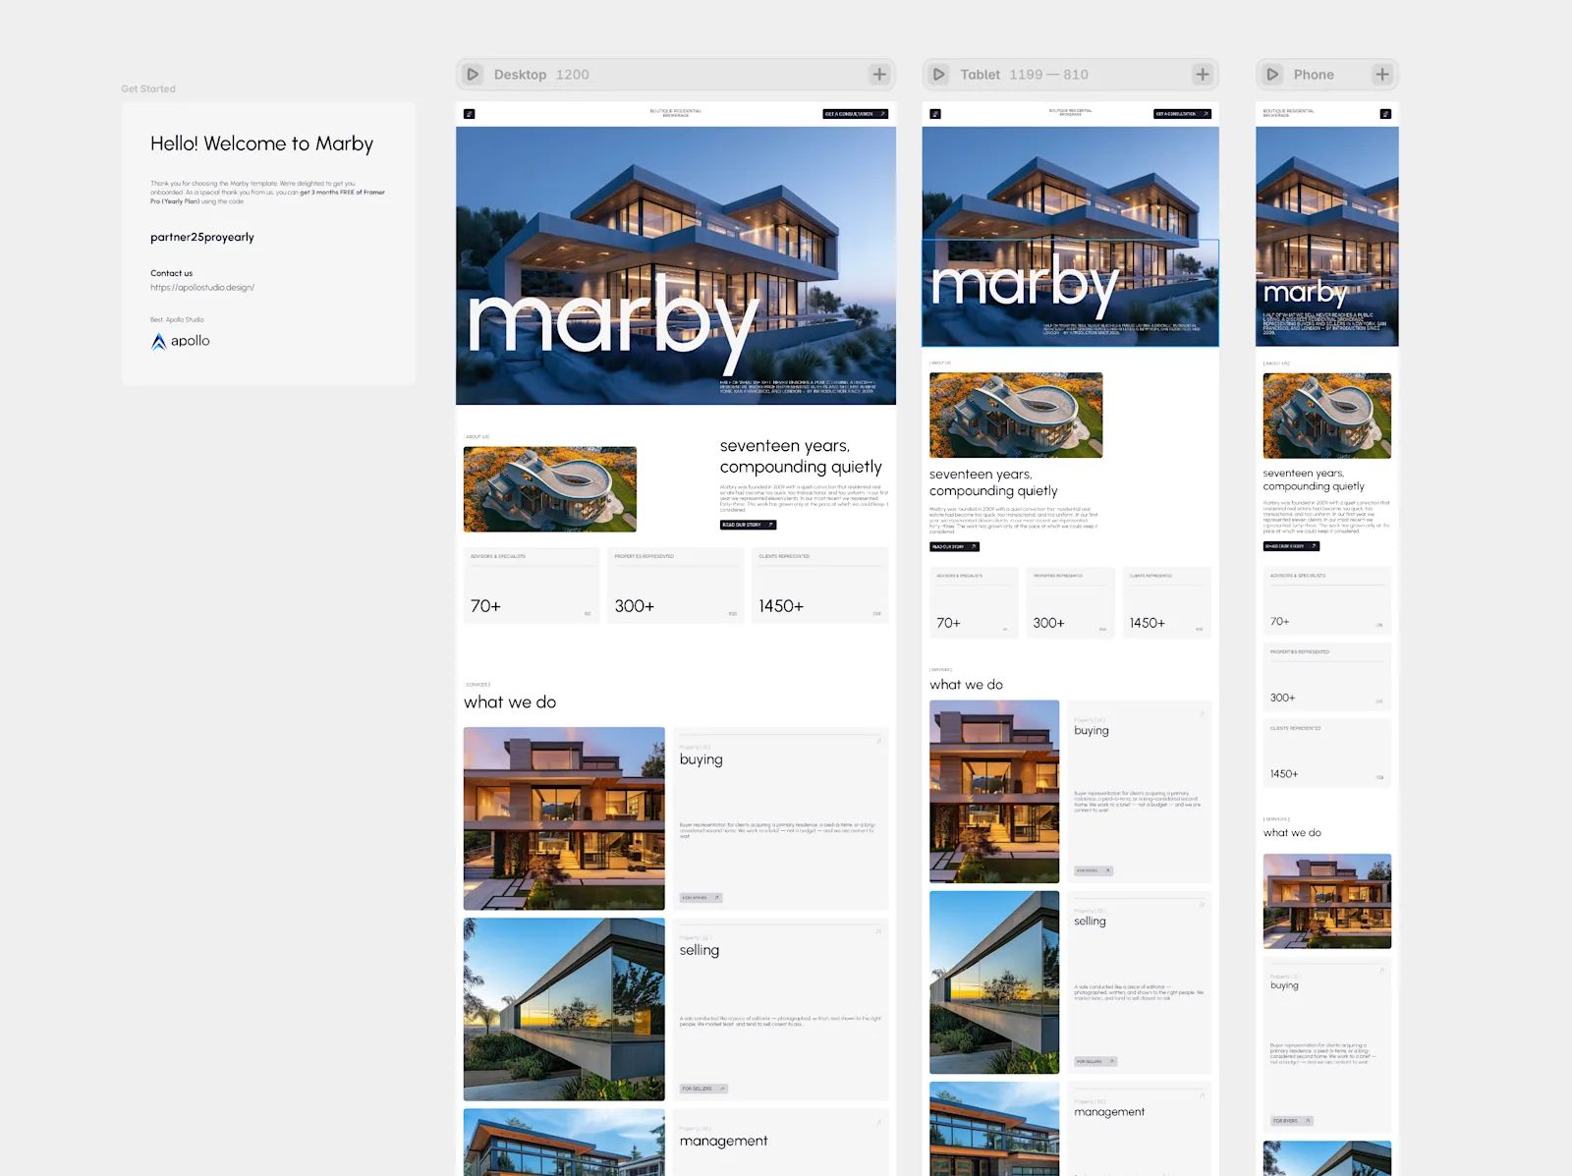Select the partner25proyearly promo code text
Viewport: 1572px width, 1176px height.
pyautogui.click(x=202, y=237)
